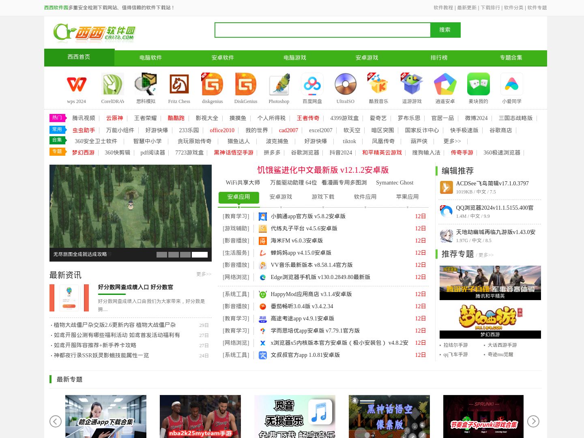Click the QQ浏览器2024 recommendation icon
The height and width of the screenshot is (438, 584).
447,212
